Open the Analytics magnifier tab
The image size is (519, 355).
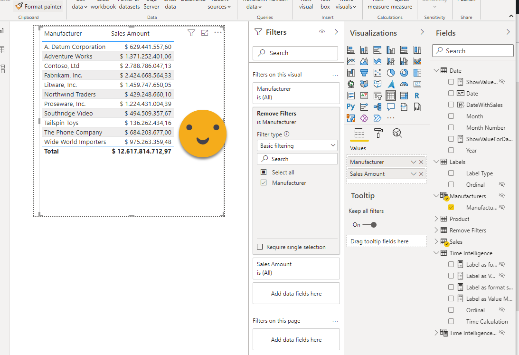pyautogui.click(x=397, y=133)
